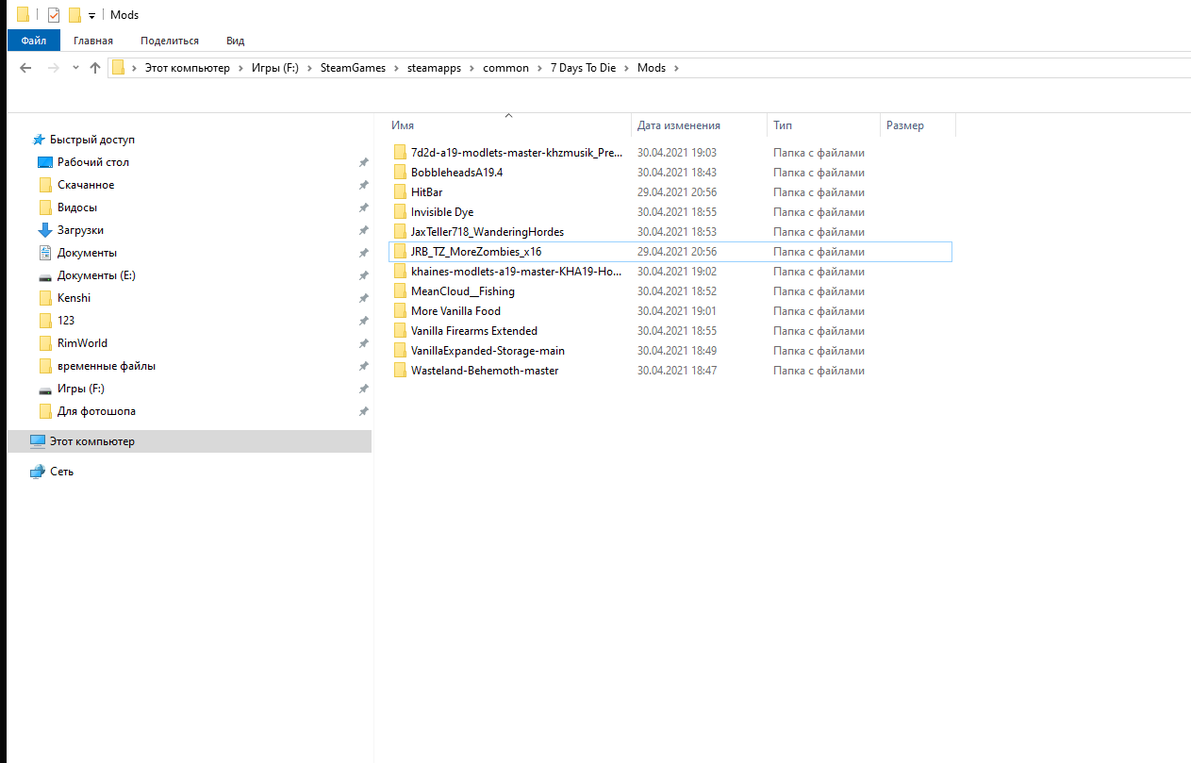Open the Файл menu tab
The height and width of the screenshot is (763, 1191).
click(x=33, y=41)
